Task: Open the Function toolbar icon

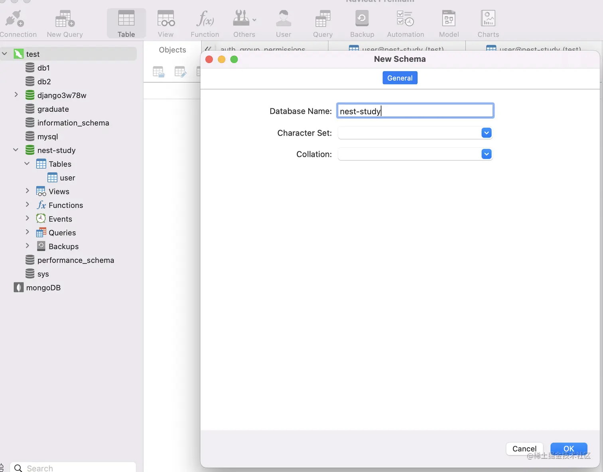Action: [205, 24]
